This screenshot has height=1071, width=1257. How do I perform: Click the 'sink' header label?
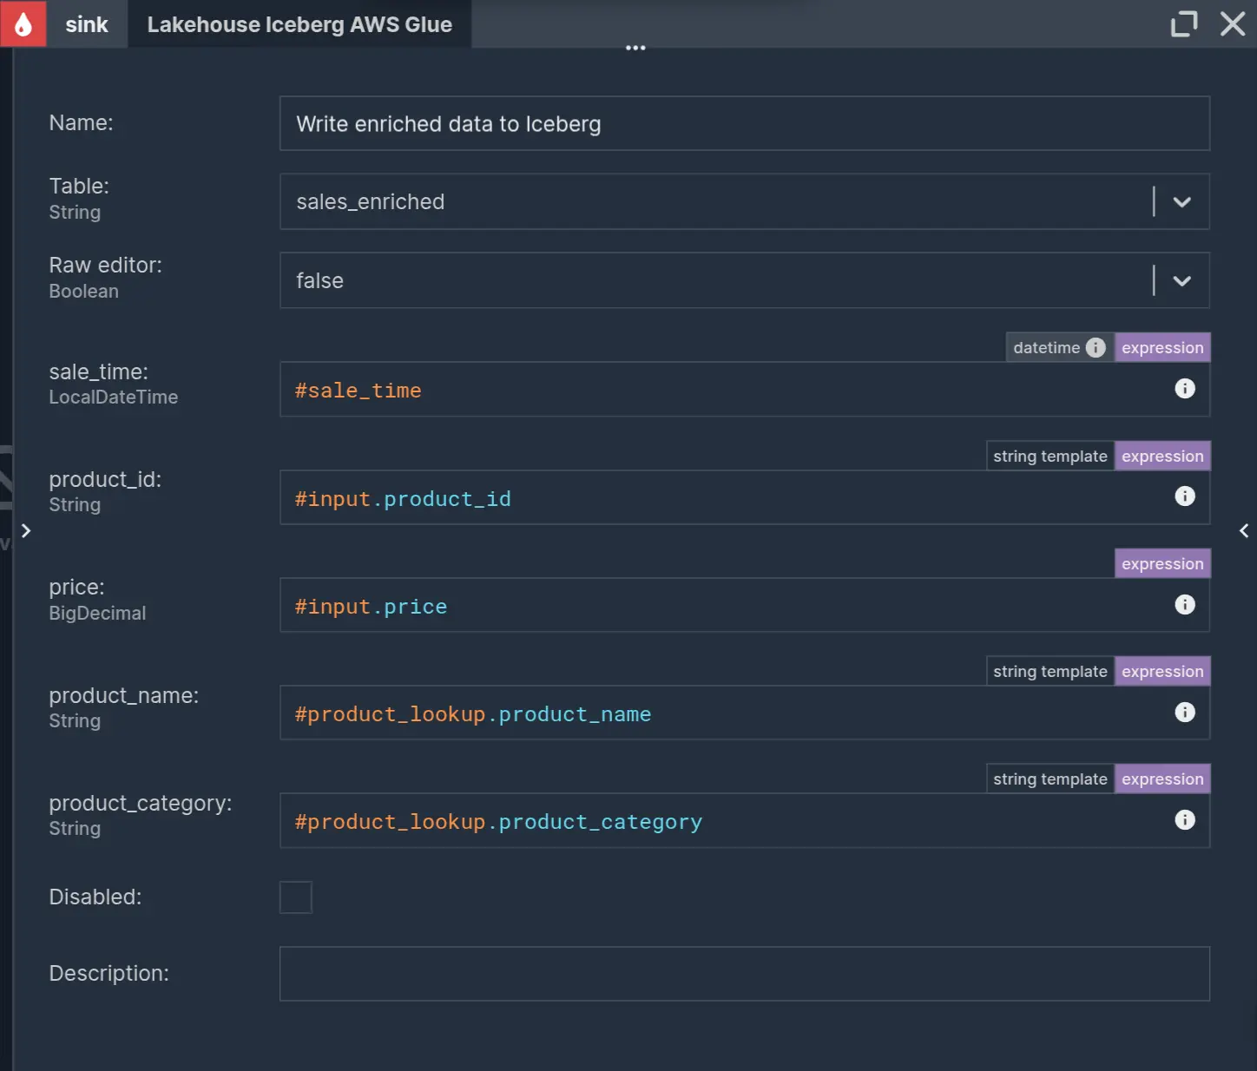pyautogui.click(x=87, y=24)
